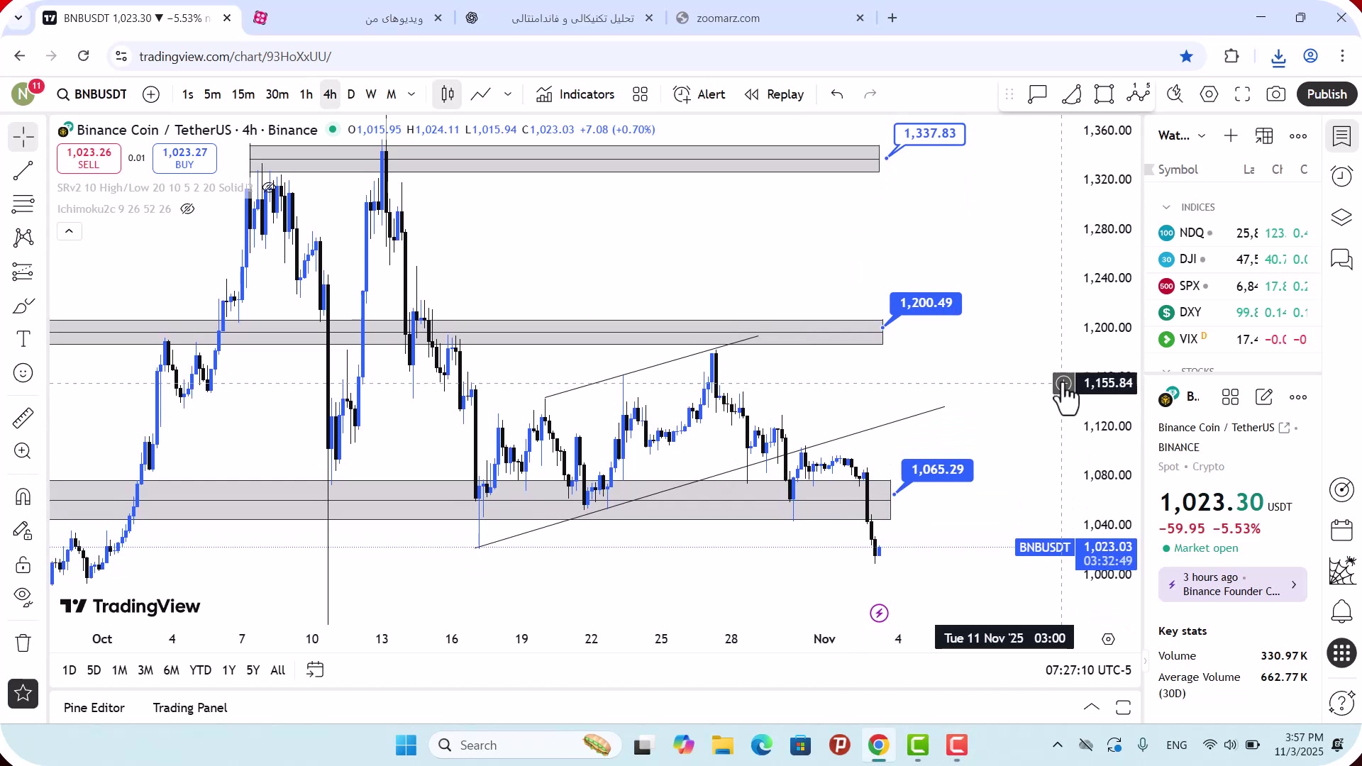
Task: Collapse the indicator legend arrow
Action: point(70,231)
